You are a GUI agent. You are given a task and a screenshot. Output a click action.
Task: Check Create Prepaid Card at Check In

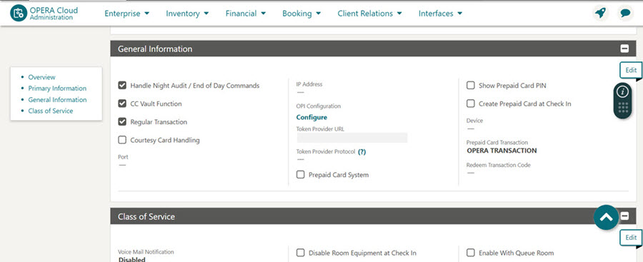471,104
